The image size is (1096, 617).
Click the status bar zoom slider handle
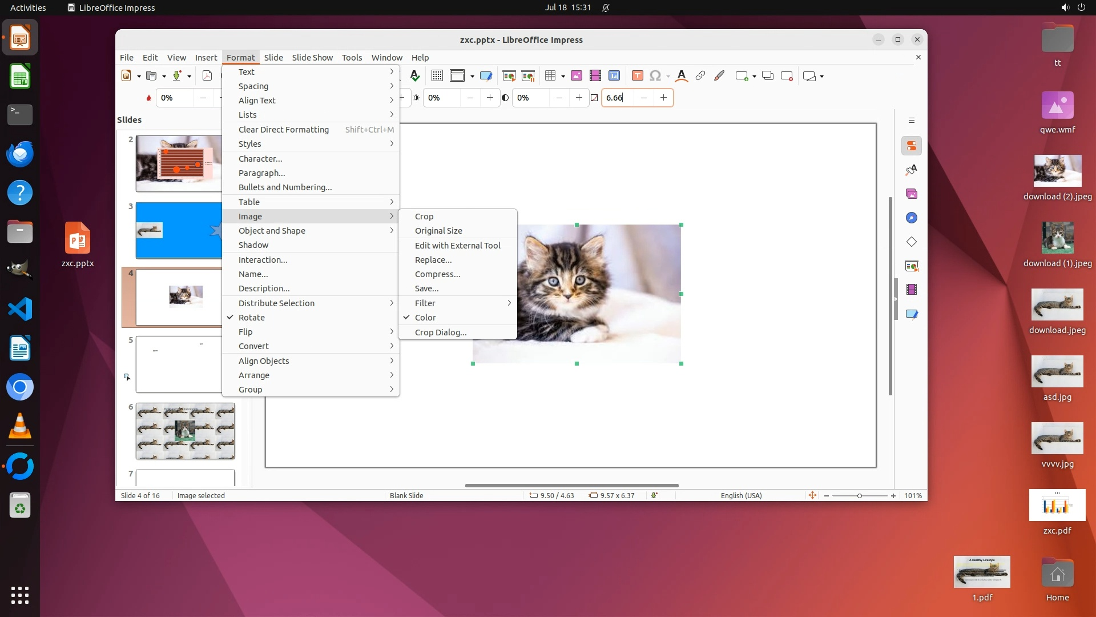pos(860,496)
